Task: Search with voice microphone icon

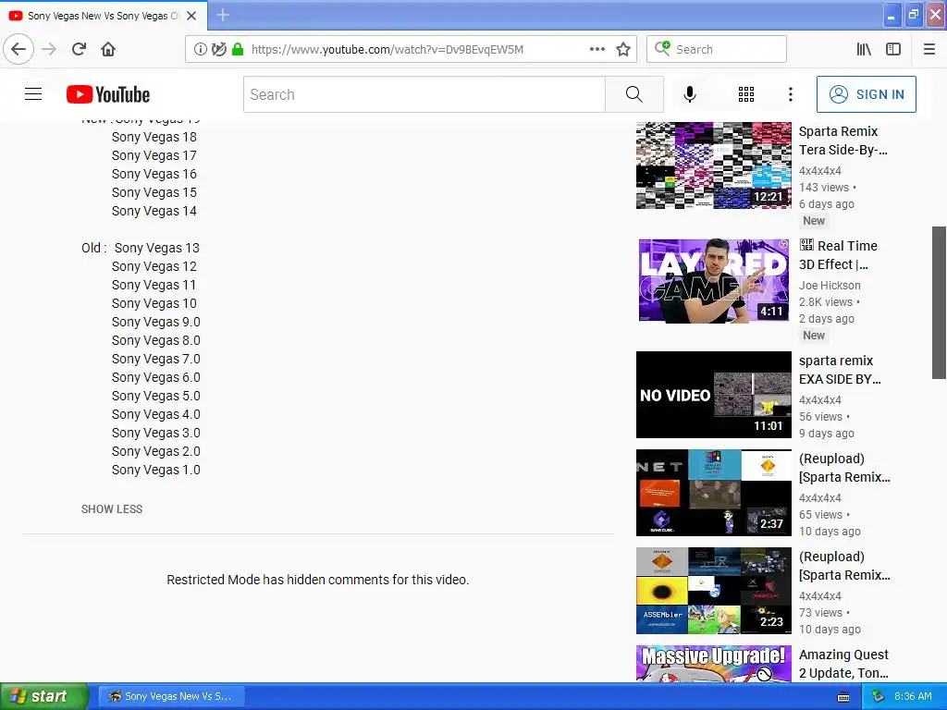Action: pos(690,94)
